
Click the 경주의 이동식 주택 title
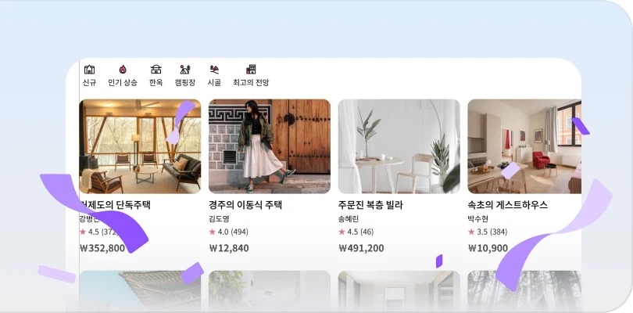point(245,205)
